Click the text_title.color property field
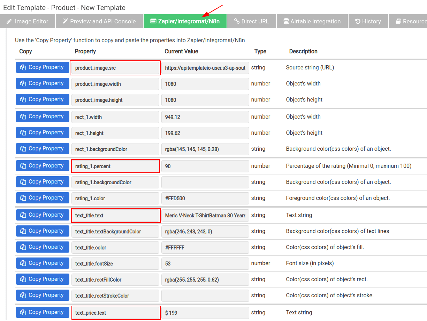This screenshot has width=427, height=321. tap(115, 248)
